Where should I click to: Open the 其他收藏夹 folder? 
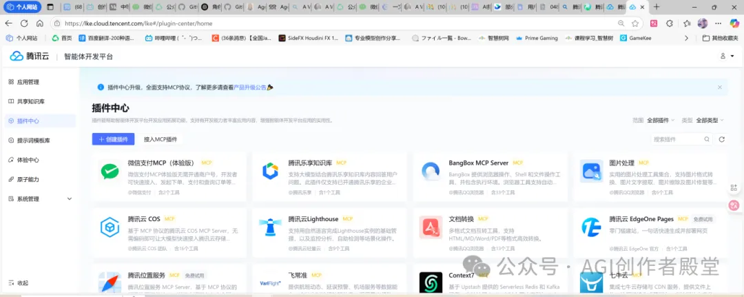[x=720, y=38]
